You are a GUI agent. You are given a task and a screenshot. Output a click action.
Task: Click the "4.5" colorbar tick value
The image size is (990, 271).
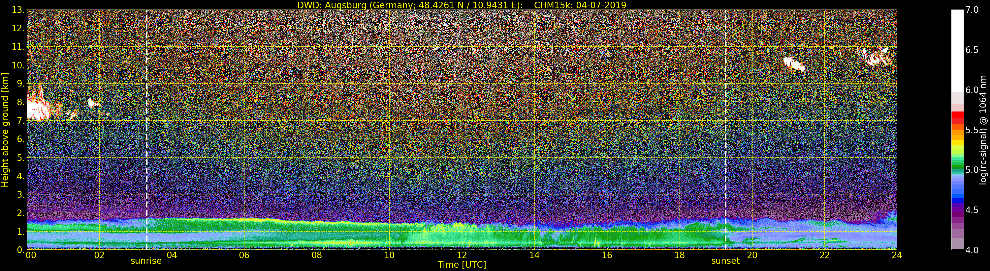click(x=972, y=210)
